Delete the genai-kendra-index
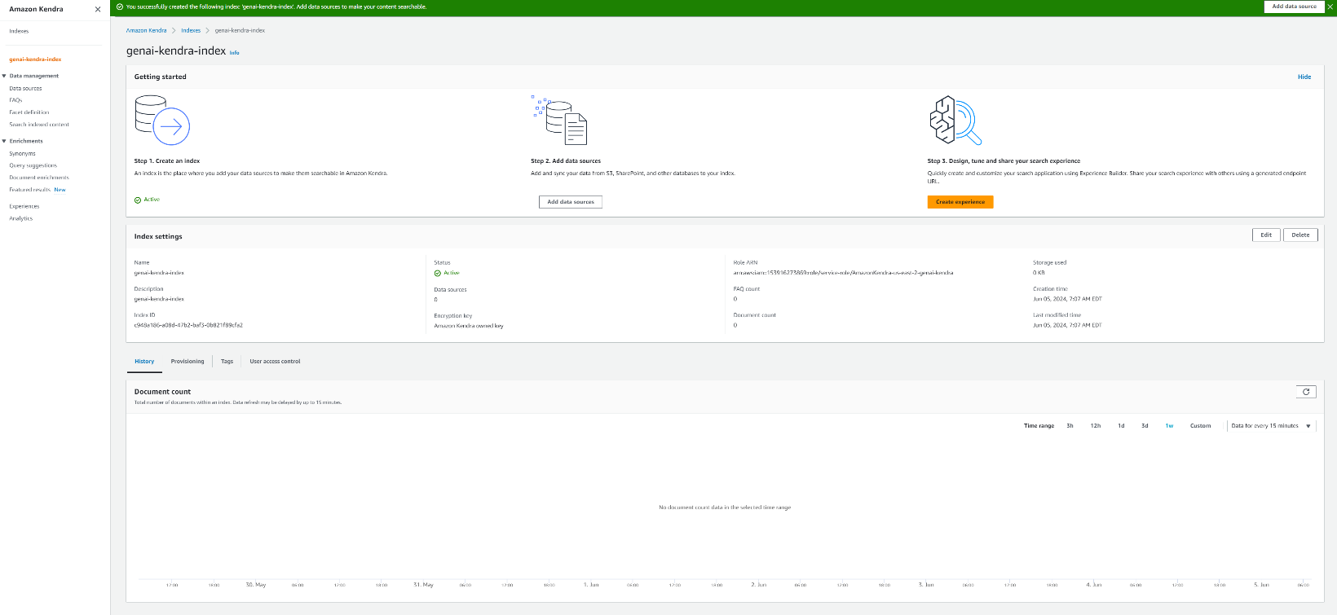1337x615 pixels. (1300, 235)
